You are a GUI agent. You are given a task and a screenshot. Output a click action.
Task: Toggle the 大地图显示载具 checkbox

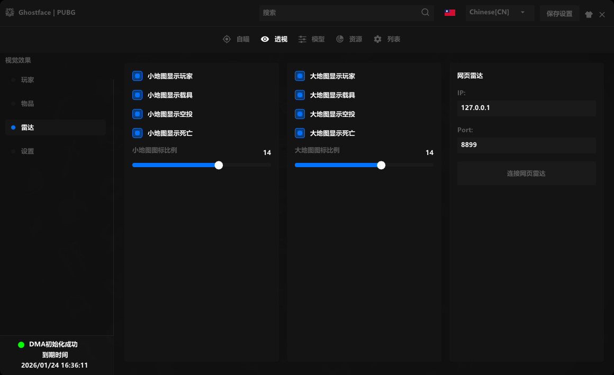pos(300,95)
